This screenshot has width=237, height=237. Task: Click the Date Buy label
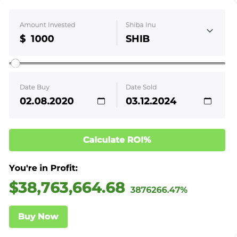[35, 87]
